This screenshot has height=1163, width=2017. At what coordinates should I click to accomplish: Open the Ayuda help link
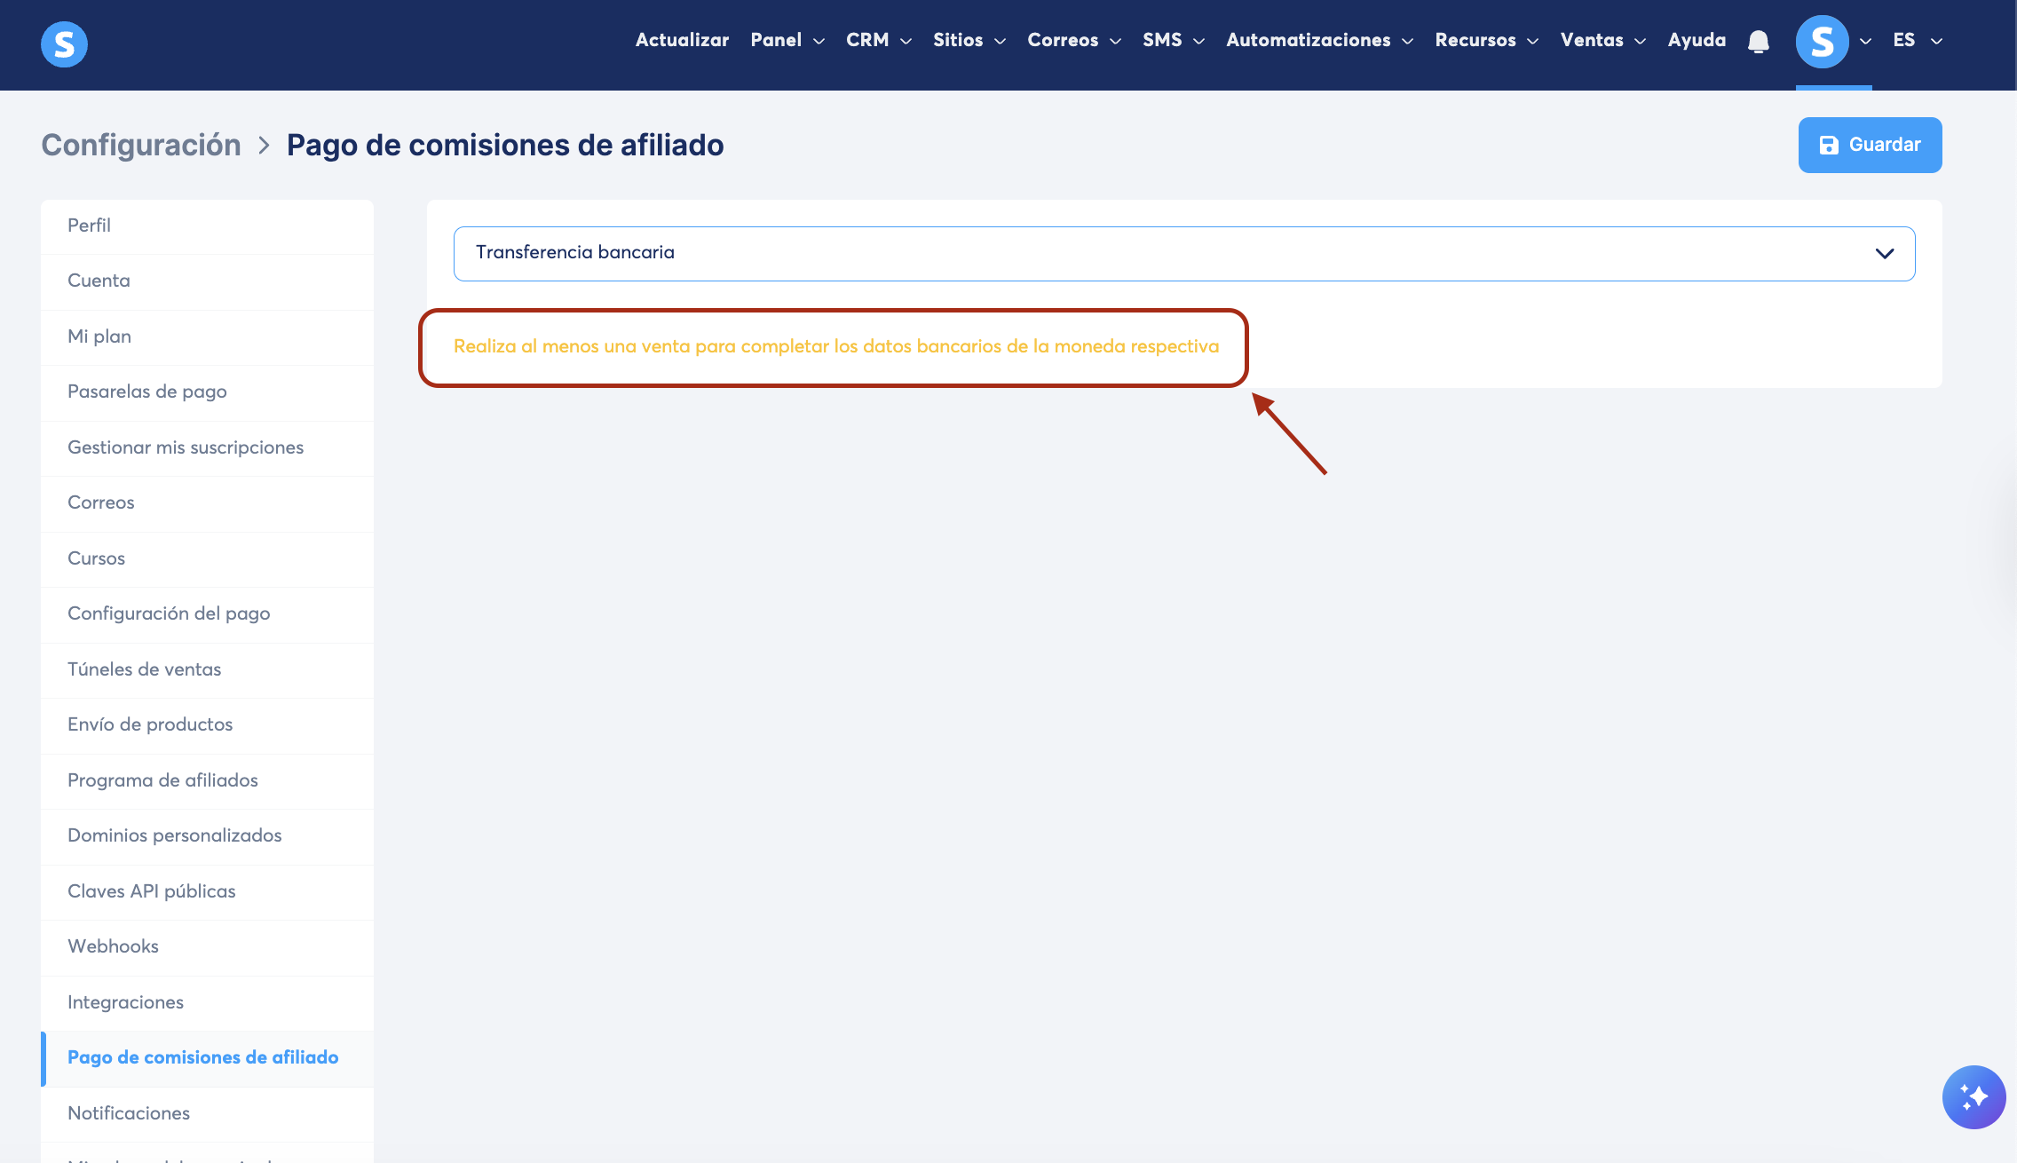(1697, 40)
